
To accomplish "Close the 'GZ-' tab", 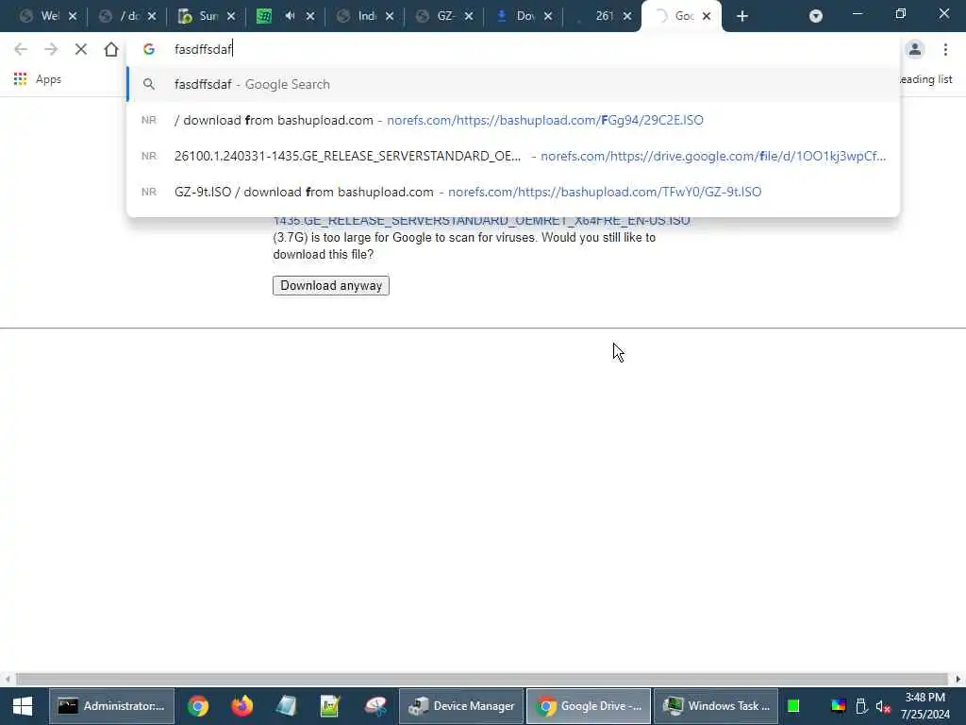I will 469,17.
